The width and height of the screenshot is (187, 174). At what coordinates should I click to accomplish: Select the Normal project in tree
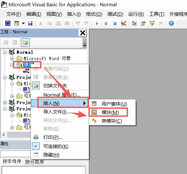25,52
